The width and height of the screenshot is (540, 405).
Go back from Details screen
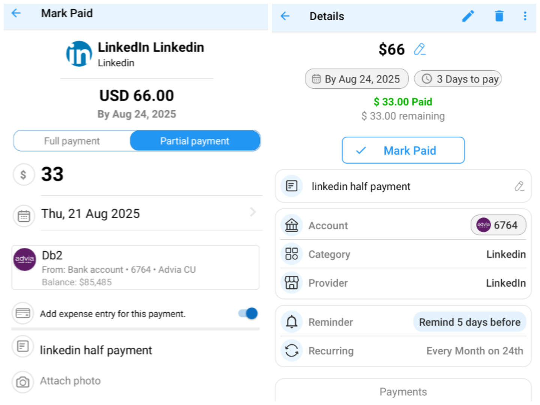pyautogui.click(x=285, y=16)
